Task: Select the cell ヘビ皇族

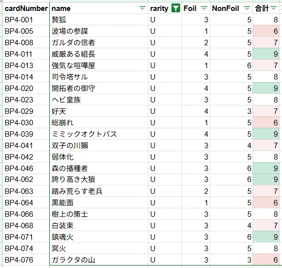Action: tap(99, 100)
